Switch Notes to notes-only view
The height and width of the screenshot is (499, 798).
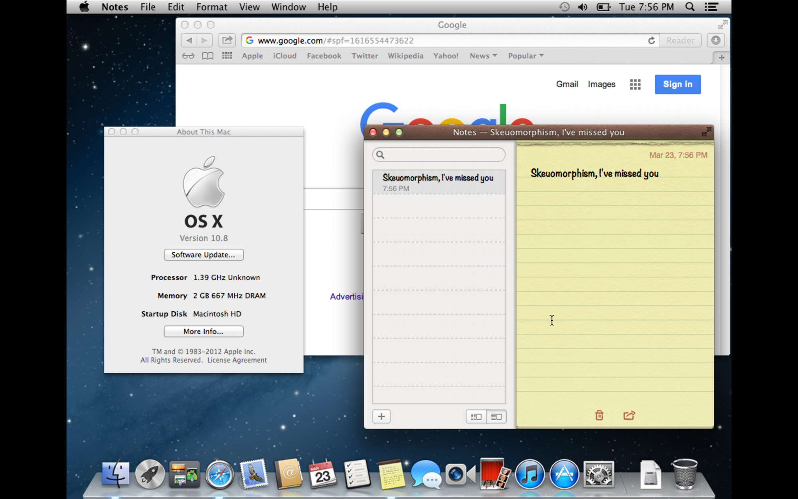click(x=496, y=416)
